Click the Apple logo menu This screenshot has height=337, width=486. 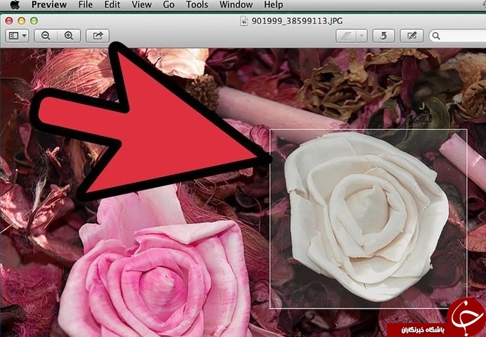15,4
